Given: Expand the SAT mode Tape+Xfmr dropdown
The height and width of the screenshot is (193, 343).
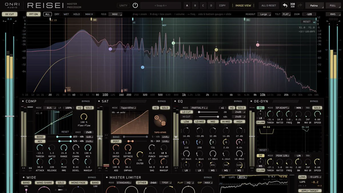Looking at the screenshot, I should (x=128, y=108).
